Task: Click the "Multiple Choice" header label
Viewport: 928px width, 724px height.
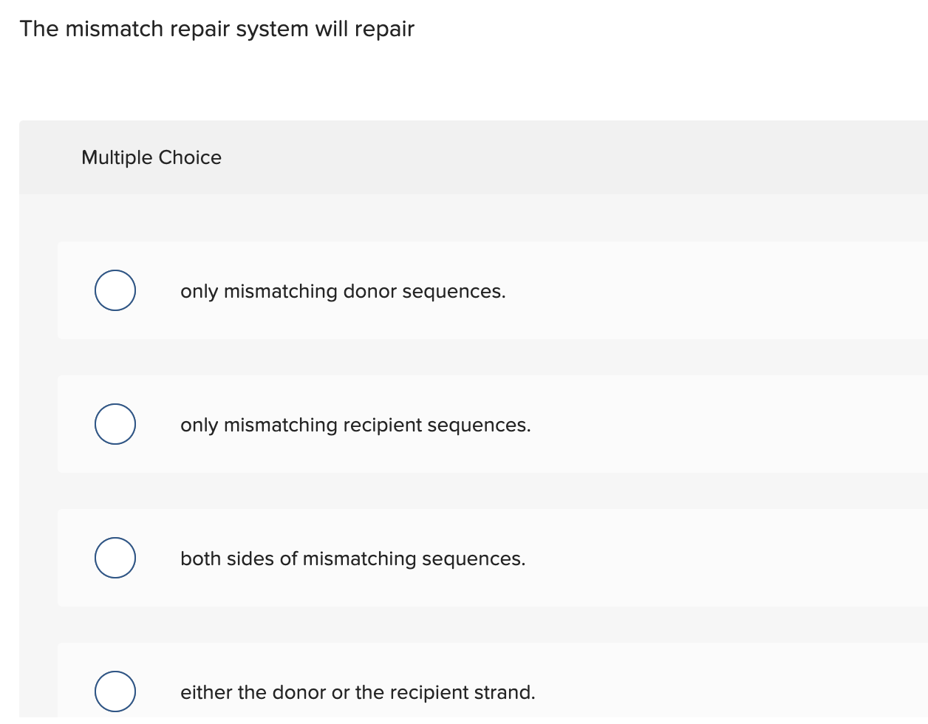Action: [151, 157]
